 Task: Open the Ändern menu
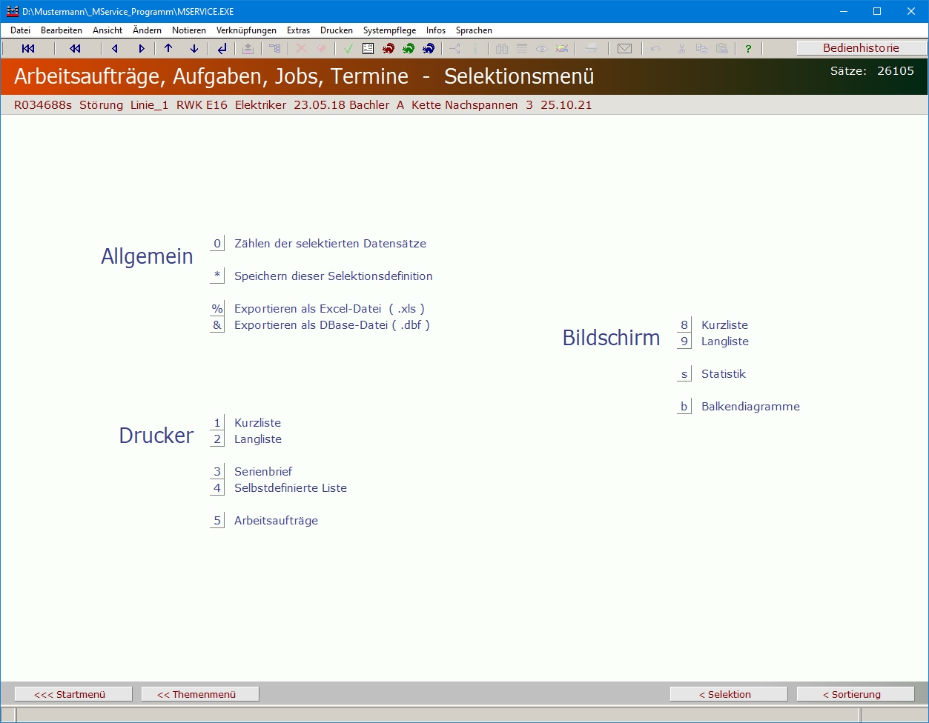tap(147, 30)
